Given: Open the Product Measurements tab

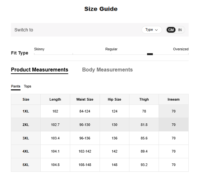Looking at the screenshot, I should tap(39, 70).
